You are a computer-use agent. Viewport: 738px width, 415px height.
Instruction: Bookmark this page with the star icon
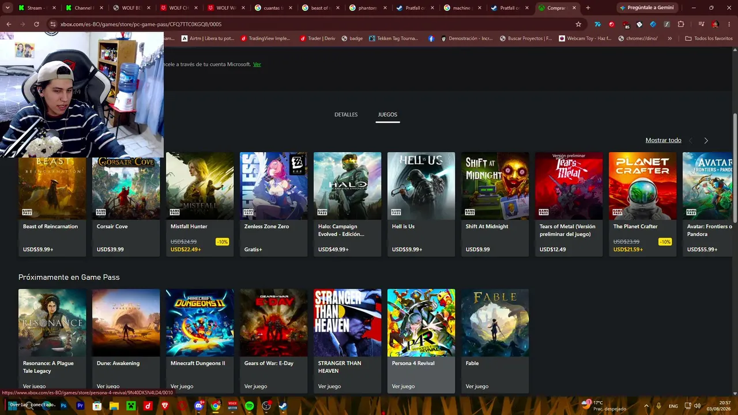tap(578, 24)
